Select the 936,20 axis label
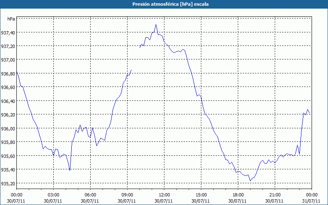This screenshot has width=328, height=205. click(x=8, y=115)
